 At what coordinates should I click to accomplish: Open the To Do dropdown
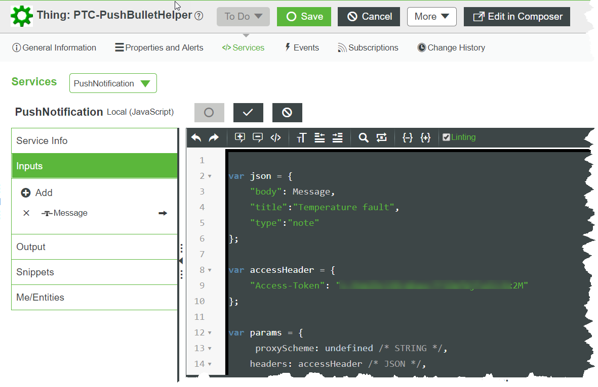pyautogui.click(x=244, y=17)
